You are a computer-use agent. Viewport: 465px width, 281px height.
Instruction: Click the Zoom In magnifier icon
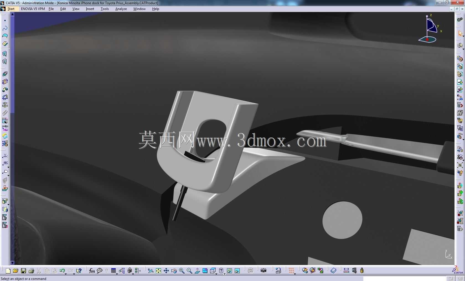(182, 271)
